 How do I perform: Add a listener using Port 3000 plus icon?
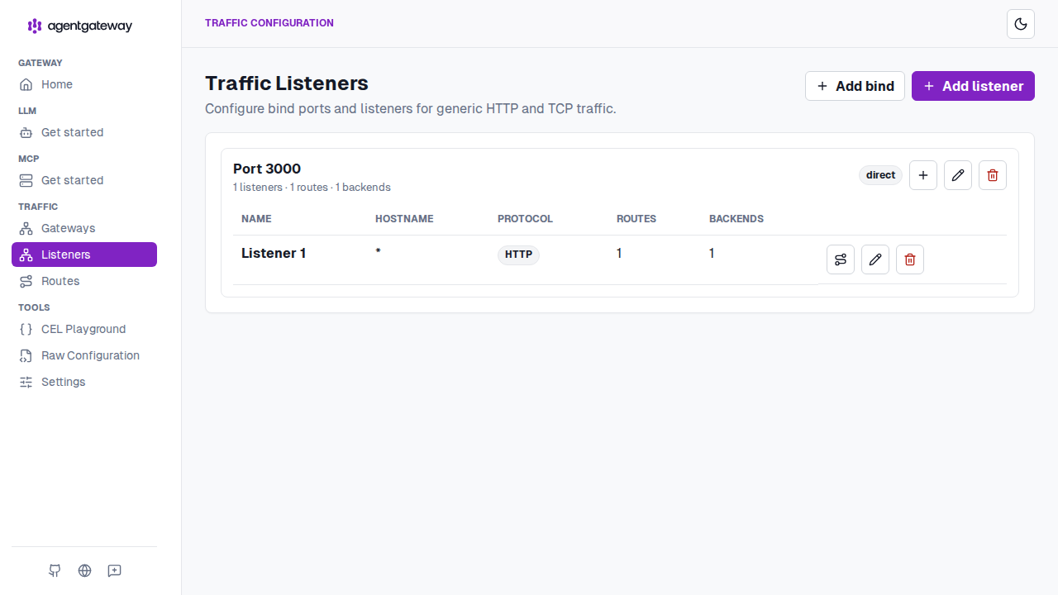[x=923, y=175]
